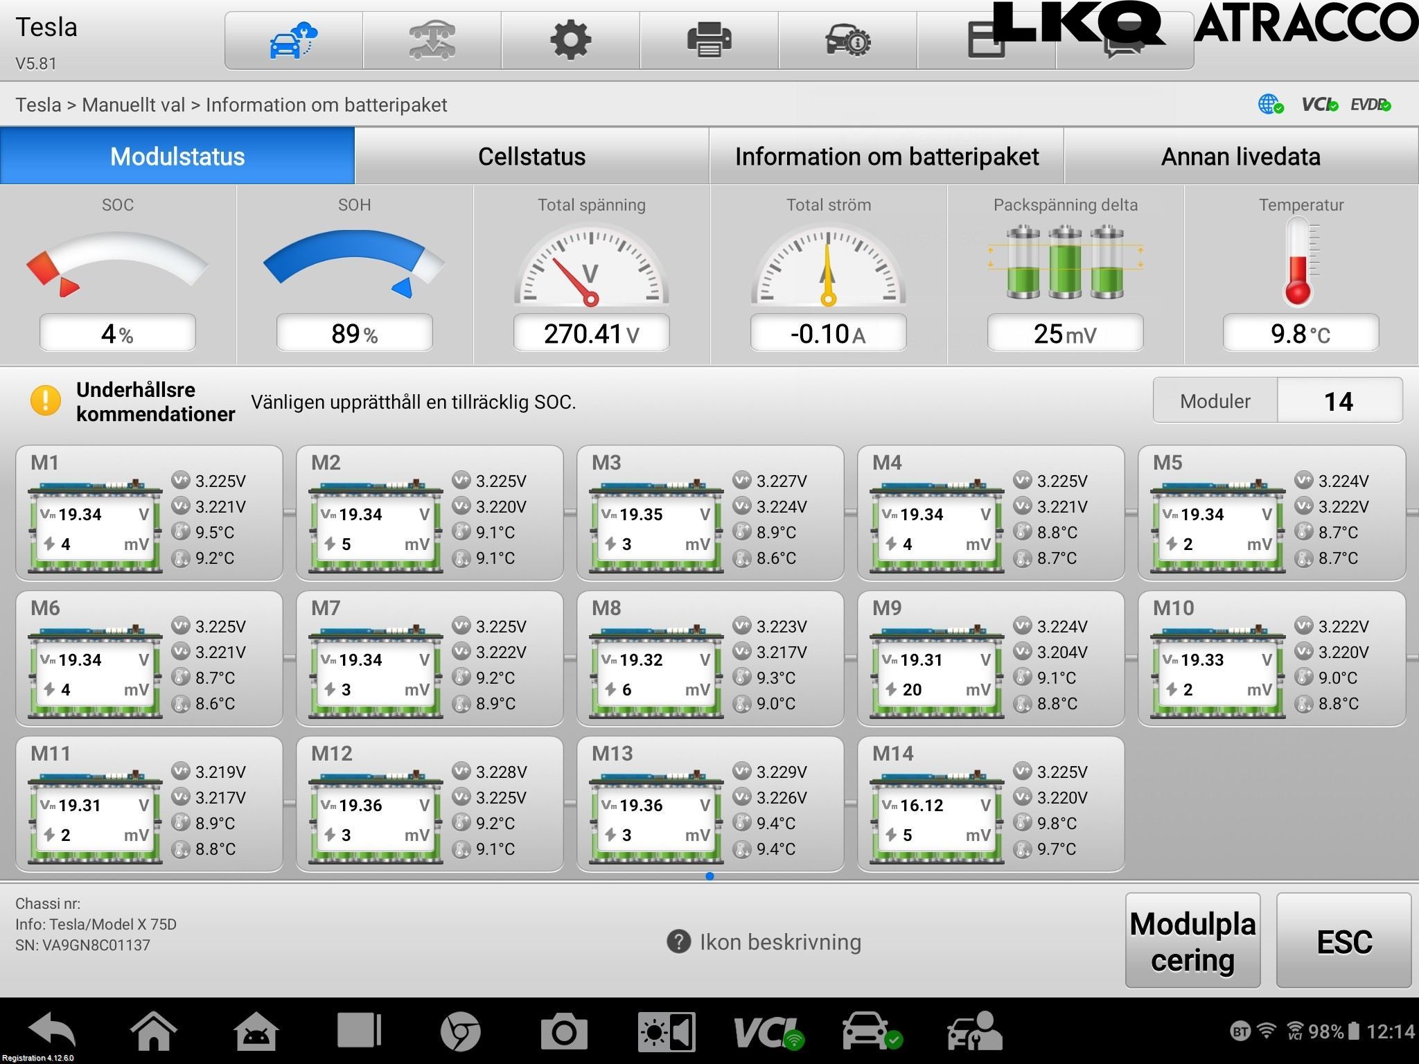The width and height of the screenshot is (1419, 1064).
Task: Select the Information om batteripaket tab
Action: click(x=887, y=156)
